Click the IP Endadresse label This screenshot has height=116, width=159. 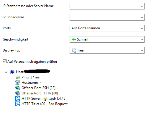[13, 17]
